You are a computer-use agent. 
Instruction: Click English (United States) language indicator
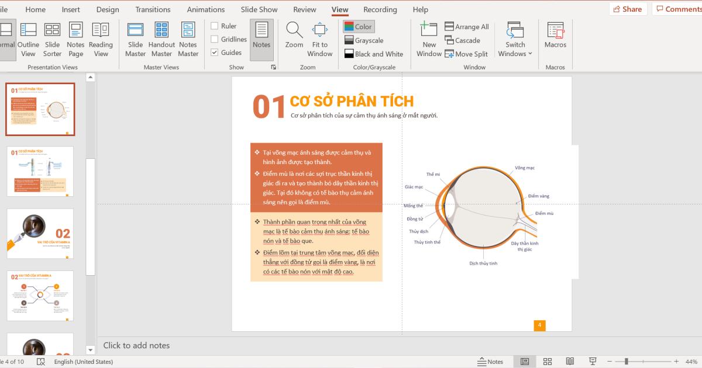pos(84,362)
